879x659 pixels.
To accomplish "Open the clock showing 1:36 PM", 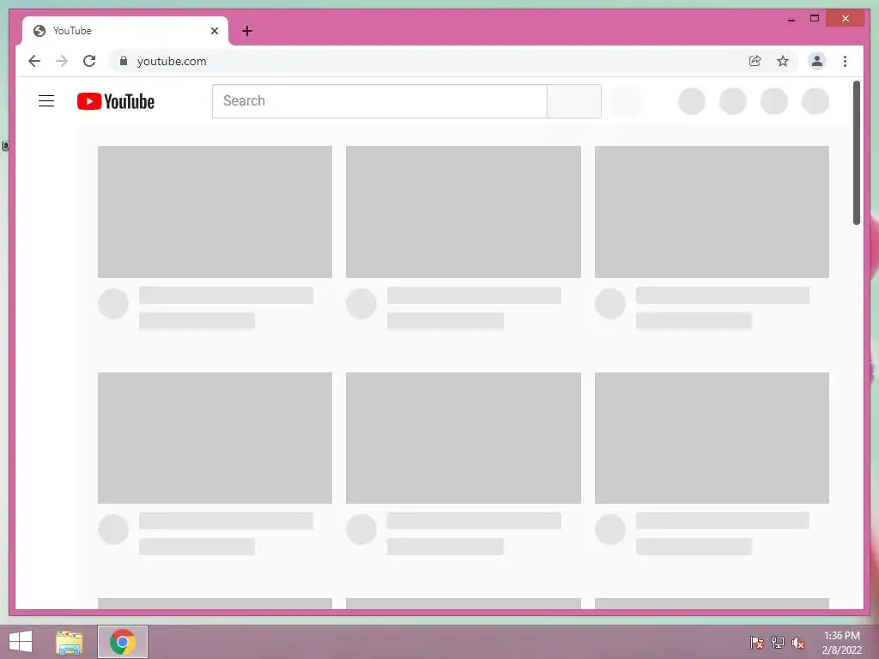I will (x=841, y=643).
